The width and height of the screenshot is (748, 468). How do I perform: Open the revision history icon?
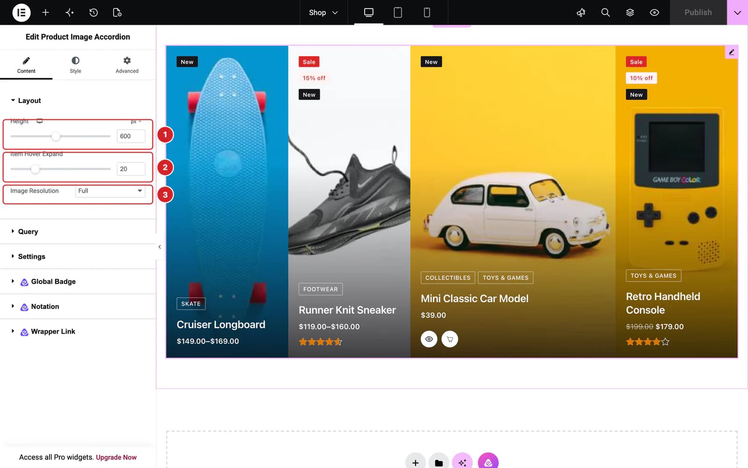93,13
